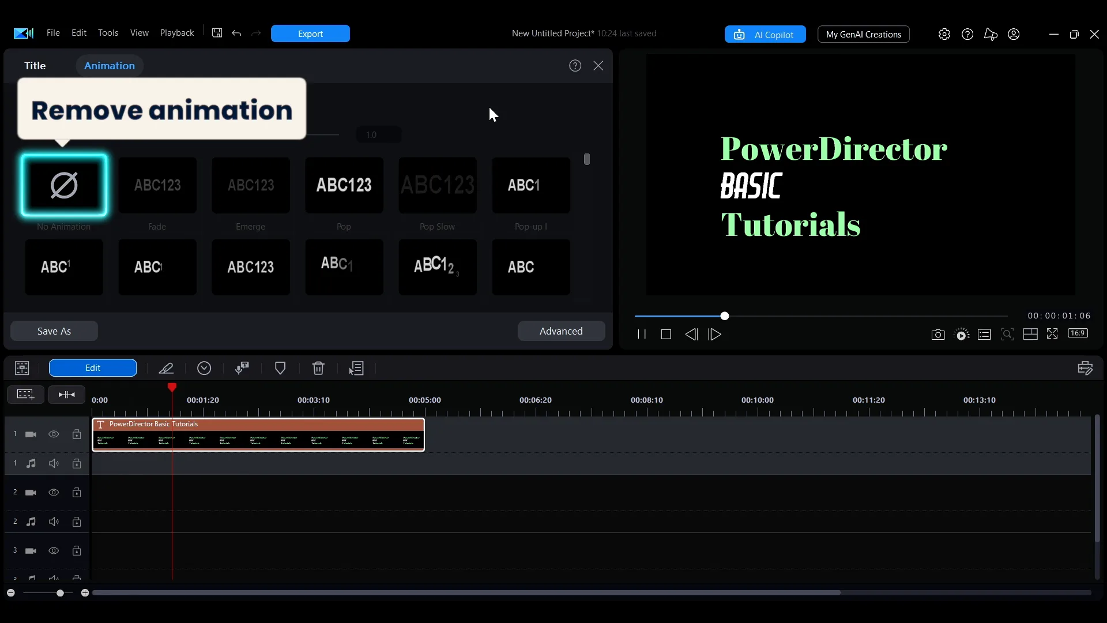
Task: Toggle visibility of video track 3
Action: 54,551
